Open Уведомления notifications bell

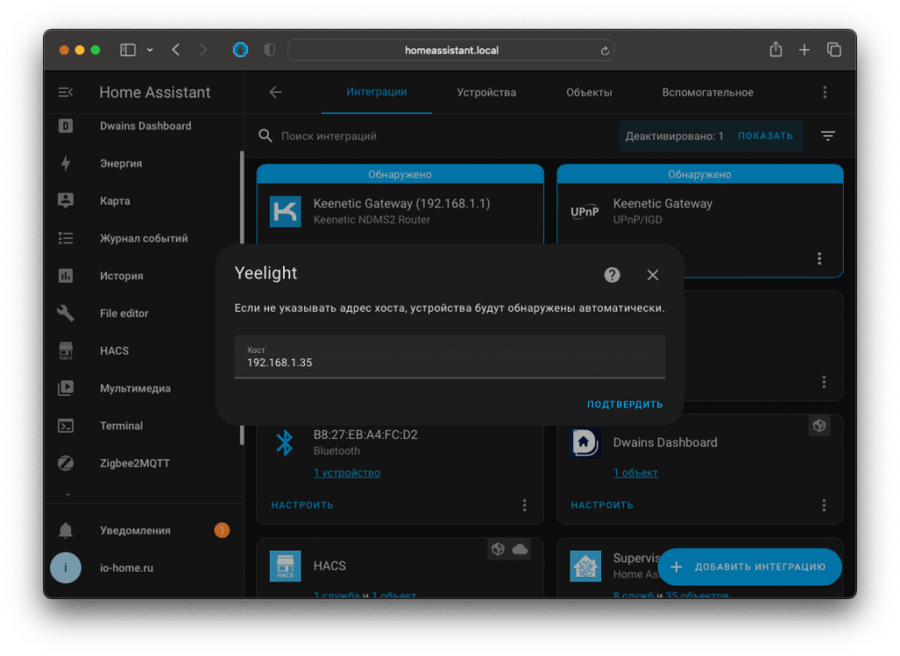tap(65, 530)
